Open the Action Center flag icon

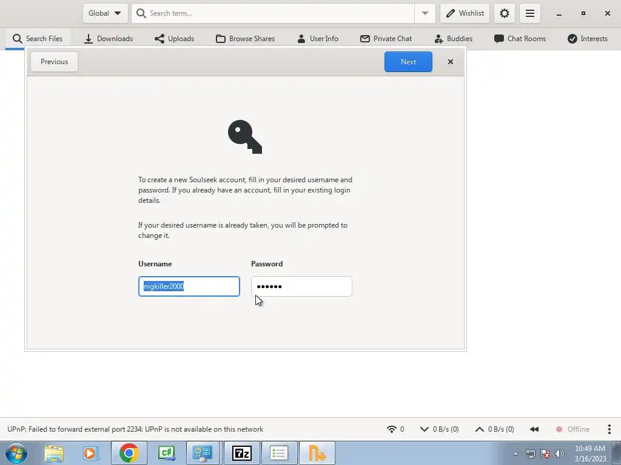[545, 453]
